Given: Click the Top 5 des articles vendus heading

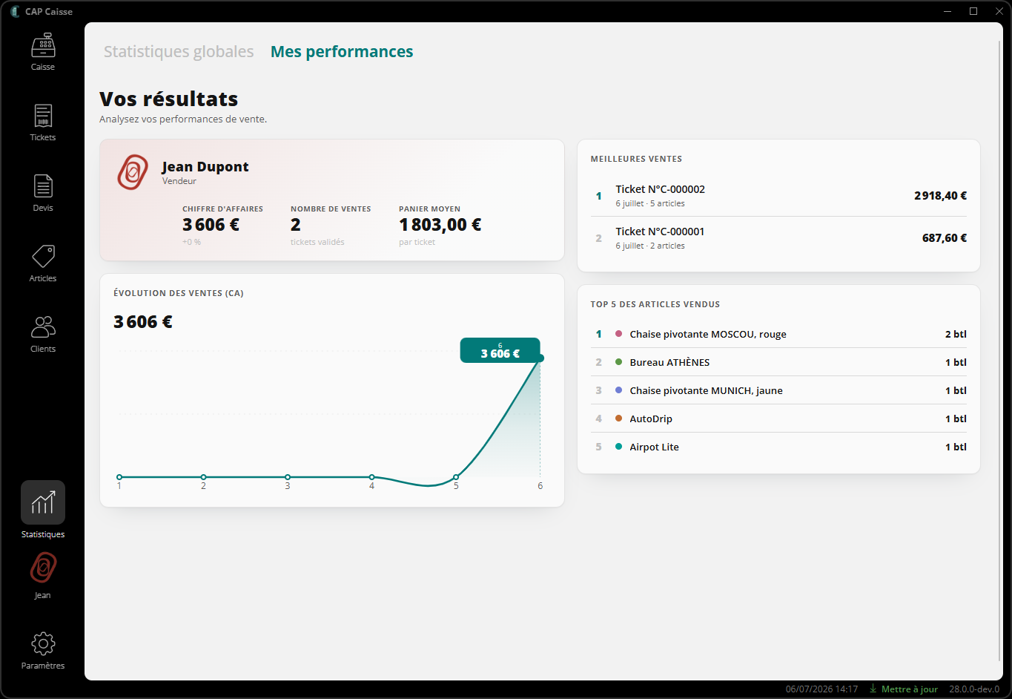Looking at the screenshot, I should coord(655,304).
